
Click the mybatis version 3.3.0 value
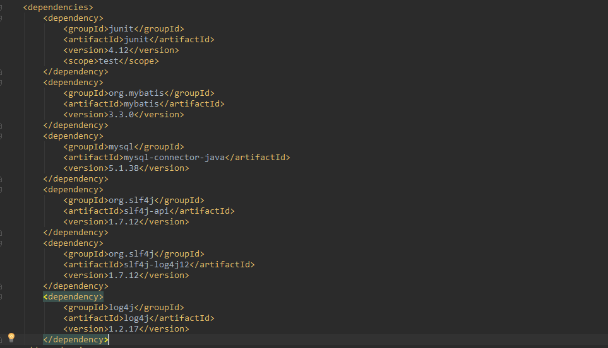(x=121, y=115)
